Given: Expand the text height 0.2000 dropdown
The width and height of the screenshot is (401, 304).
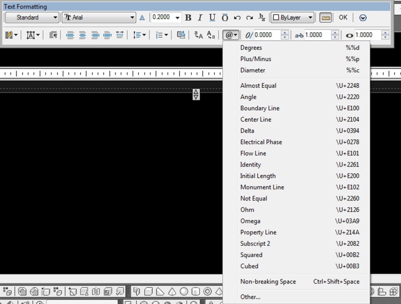Looking at the screenshot, I should coord(177,17).
